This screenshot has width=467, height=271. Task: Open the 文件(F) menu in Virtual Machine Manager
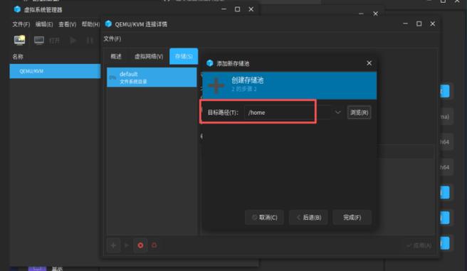tap(21, 24)
